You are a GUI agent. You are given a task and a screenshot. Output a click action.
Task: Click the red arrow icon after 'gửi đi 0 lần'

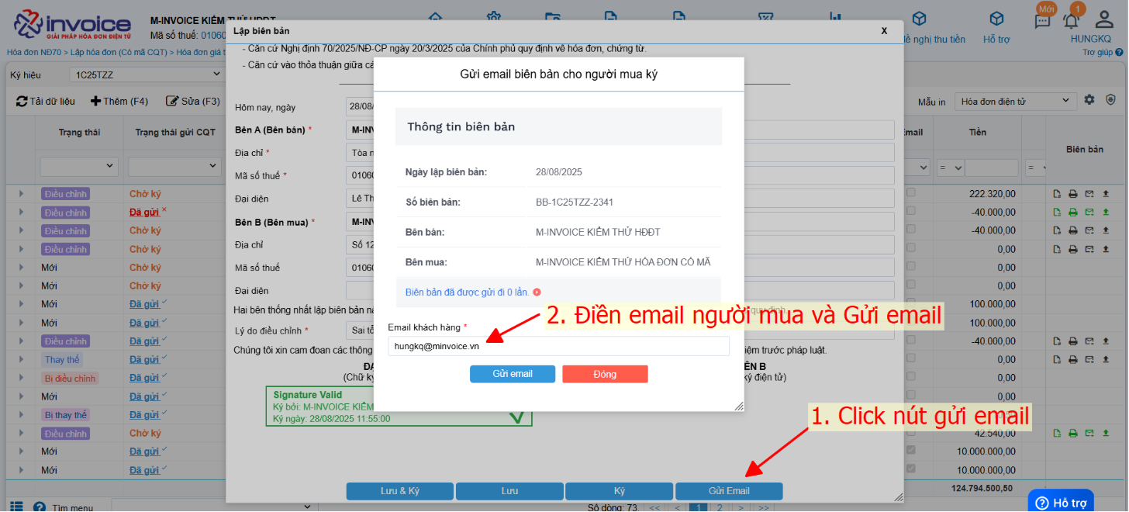(x=537, y=292)
